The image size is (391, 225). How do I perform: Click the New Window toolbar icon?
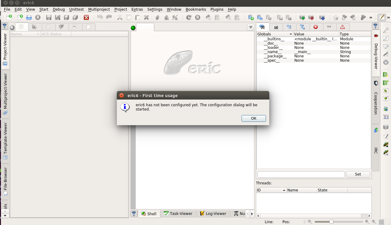(9, 17)
